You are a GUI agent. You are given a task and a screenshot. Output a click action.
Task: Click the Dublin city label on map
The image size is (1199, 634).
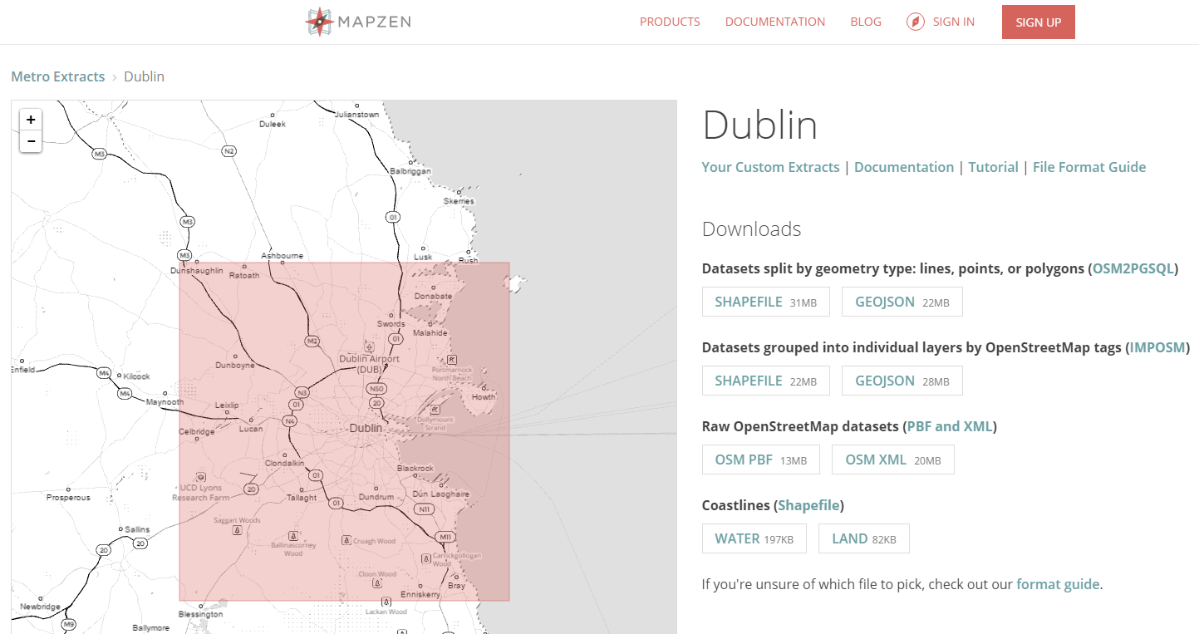366,428
